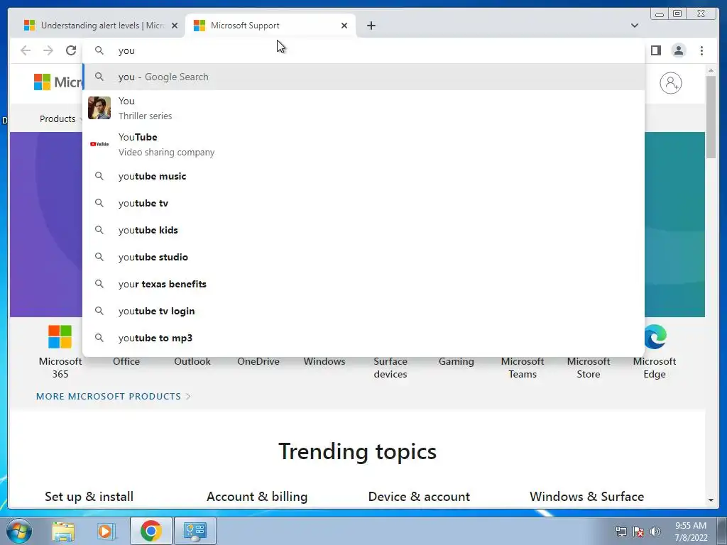Click the network tray icon
The height and width of the screenshot is (545, 727).
621,532
